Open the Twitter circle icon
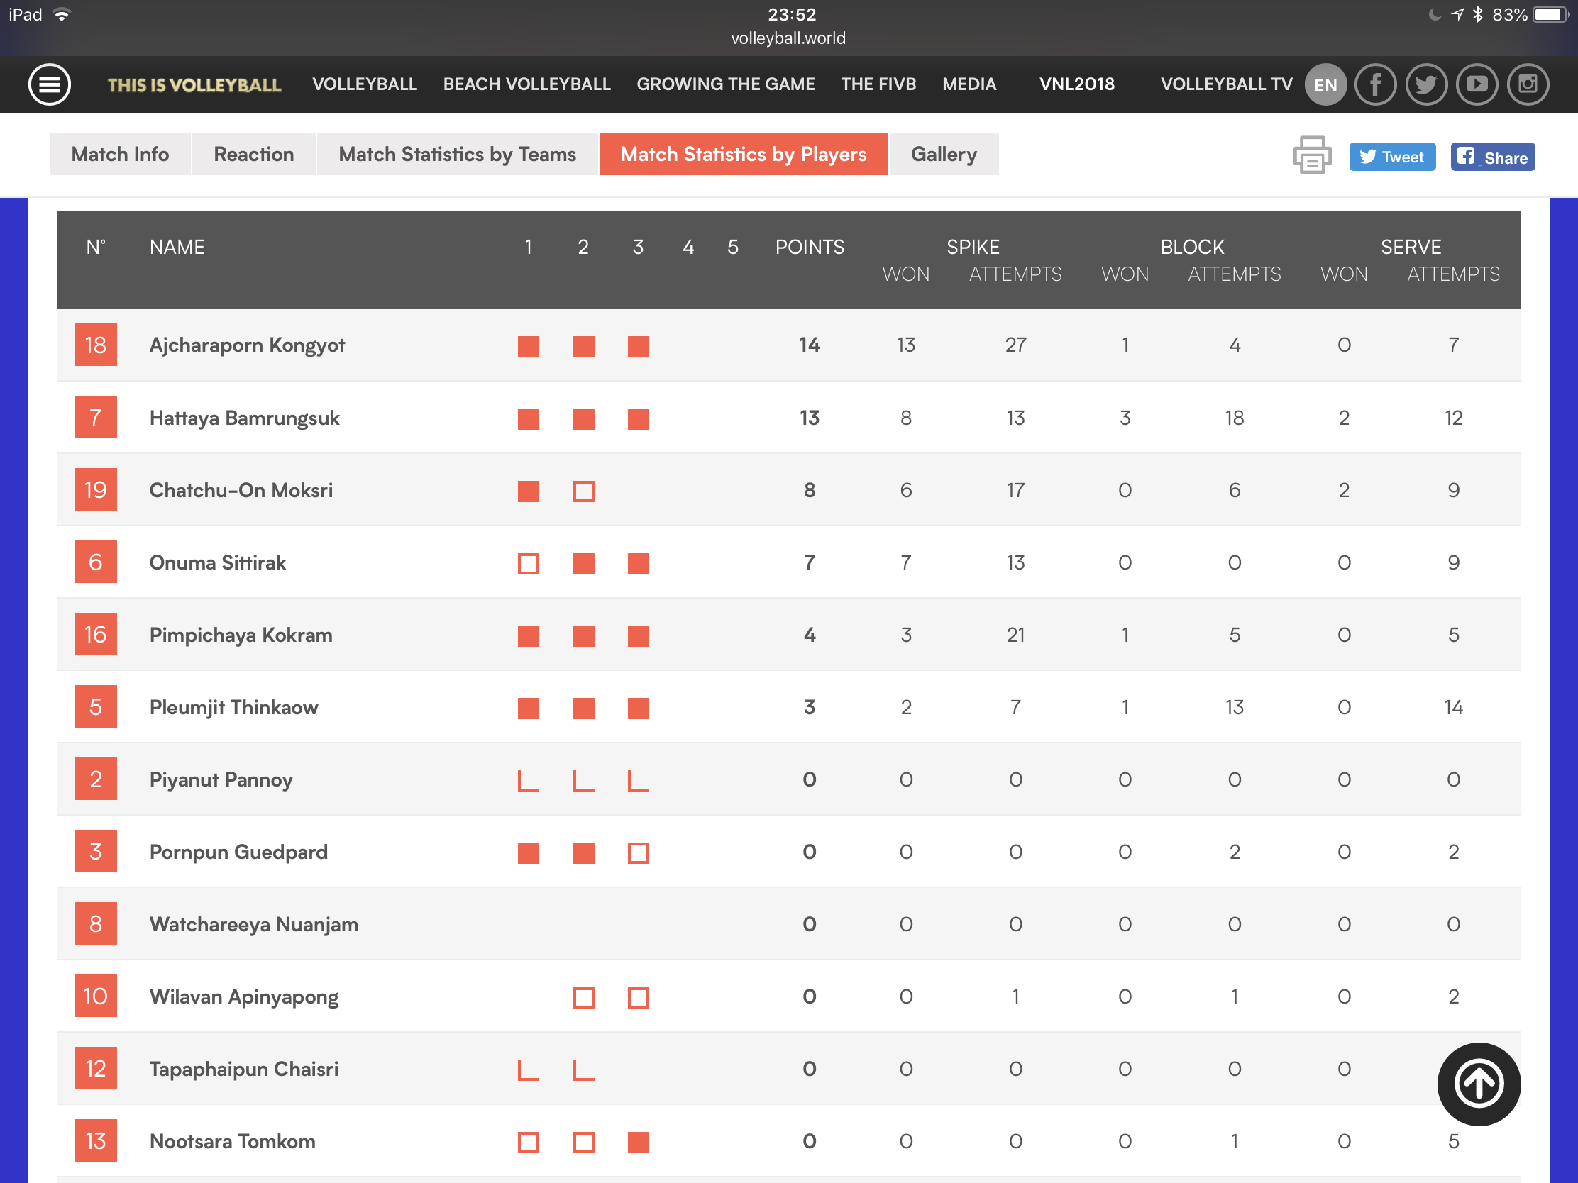 point(1425,84)
